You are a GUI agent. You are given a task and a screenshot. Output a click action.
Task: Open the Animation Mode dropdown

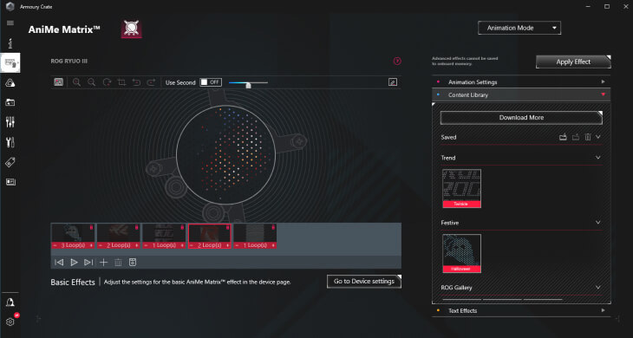[x=519, y=28]
